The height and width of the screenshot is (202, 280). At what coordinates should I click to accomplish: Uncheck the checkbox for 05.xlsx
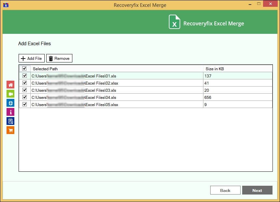coord(25,104)
